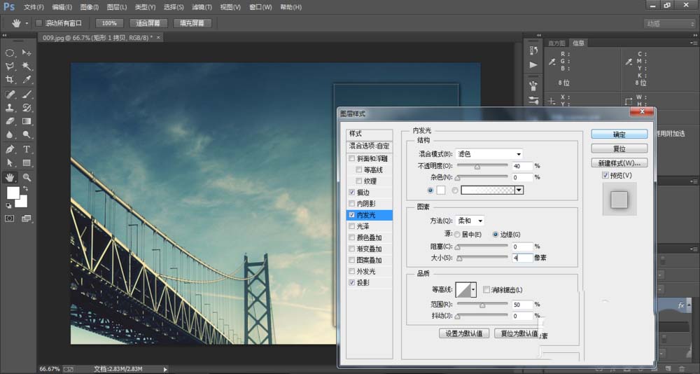Select the Magic Wand tool
The width and height of the screenshot is (700, 374).
tap(27, 66)
